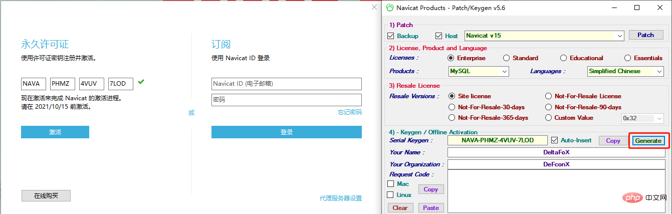Click the Generate serial button

tap(648, 141)
